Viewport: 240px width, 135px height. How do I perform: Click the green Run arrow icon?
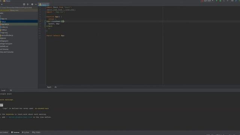click(217, 1)
